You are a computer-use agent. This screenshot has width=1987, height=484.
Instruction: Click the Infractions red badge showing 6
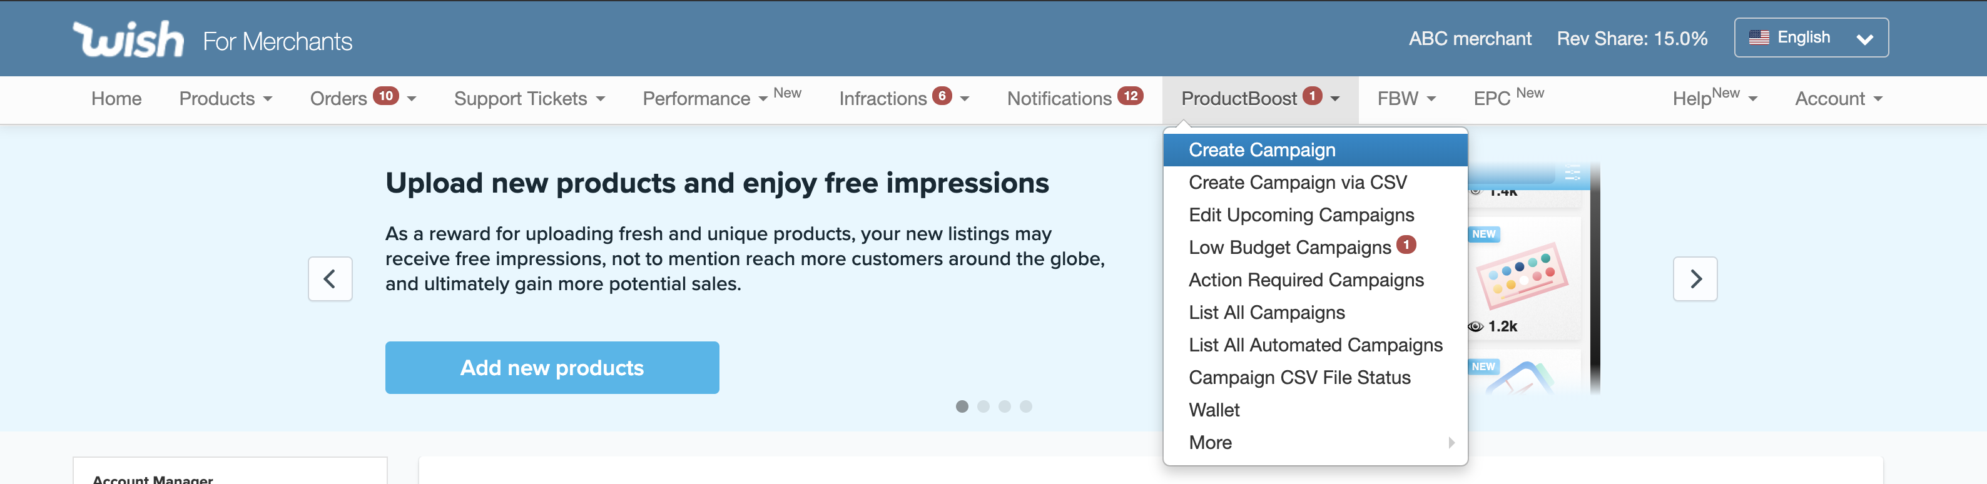tap(941, 96)
